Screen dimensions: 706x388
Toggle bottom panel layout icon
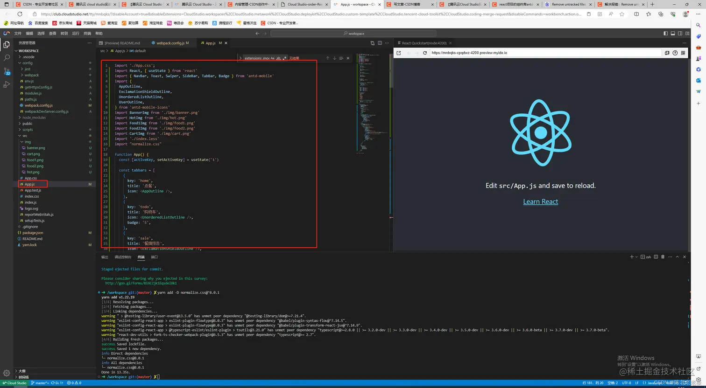[x=673, y=33]
